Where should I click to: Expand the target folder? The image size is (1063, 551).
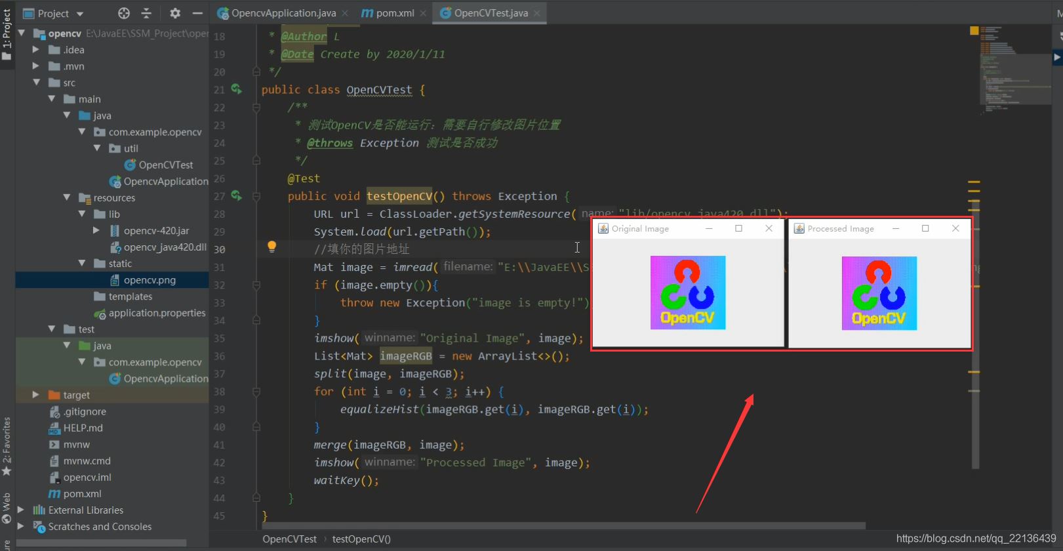click(36, 395)
